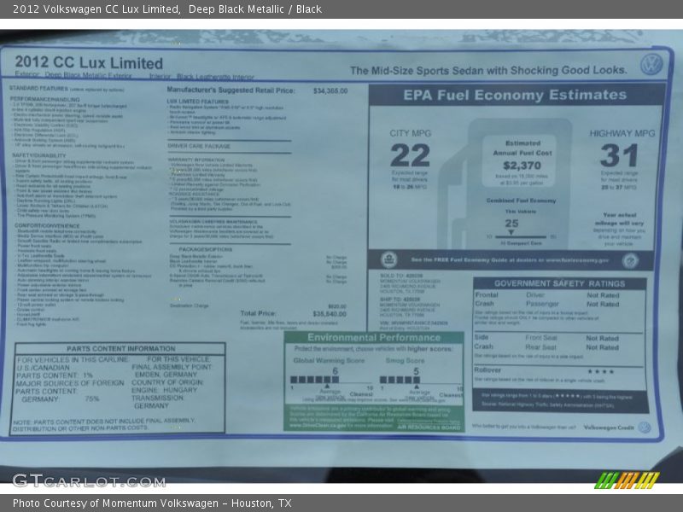Click the 'Mid-Size Sports Sedan' tagline
683x512 pixels.
pyautogui.click(x=488, y=71)
